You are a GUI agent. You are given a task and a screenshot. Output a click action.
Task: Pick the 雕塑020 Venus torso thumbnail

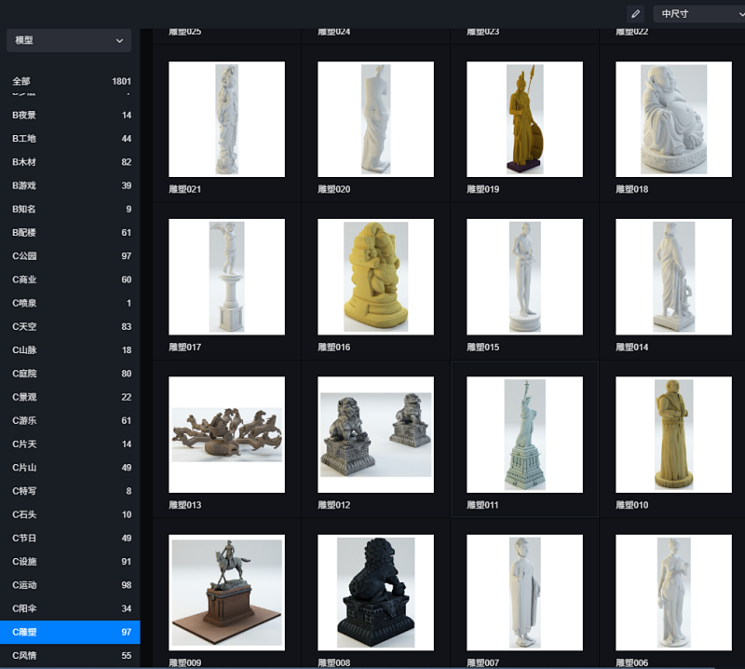[x=376, y=119]
